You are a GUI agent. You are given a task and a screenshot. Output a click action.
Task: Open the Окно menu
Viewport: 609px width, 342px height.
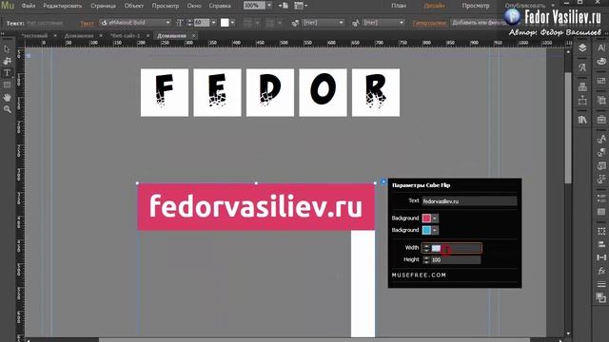coord(194,6)
